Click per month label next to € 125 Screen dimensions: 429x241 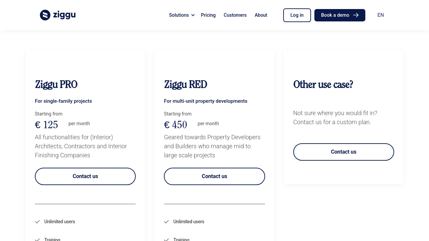coord(79,124)
